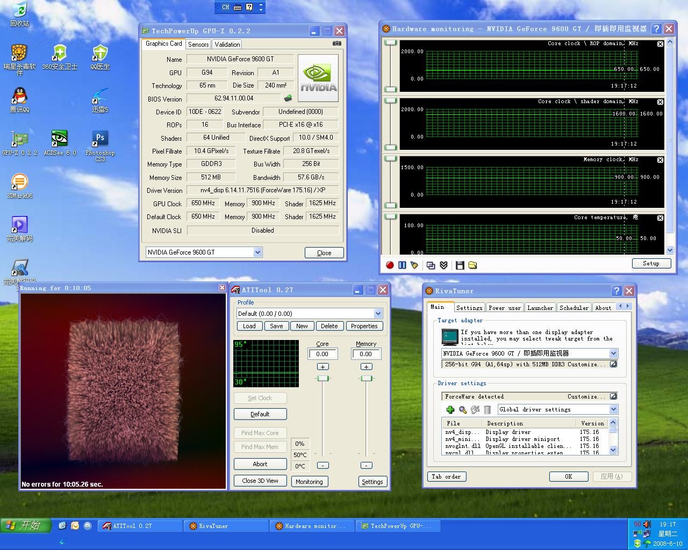
Task: Click the grayed wrench edit icon in RivaTuner
Action: pos(475,410)
